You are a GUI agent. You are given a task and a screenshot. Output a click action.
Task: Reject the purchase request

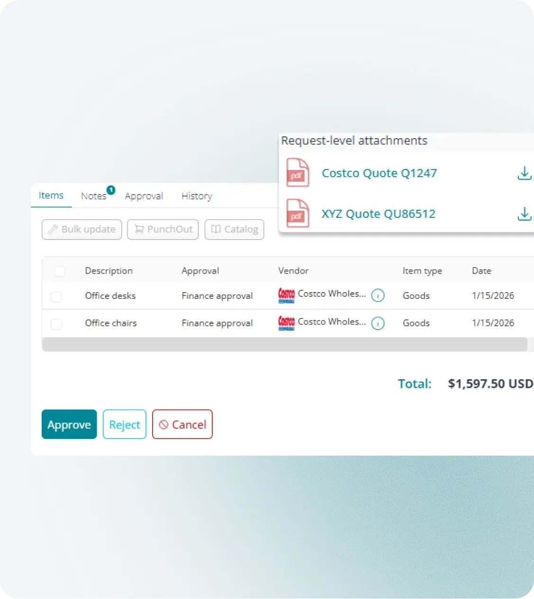coord(125,424)
